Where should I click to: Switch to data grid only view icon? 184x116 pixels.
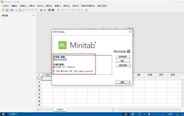tap(133, 114)
